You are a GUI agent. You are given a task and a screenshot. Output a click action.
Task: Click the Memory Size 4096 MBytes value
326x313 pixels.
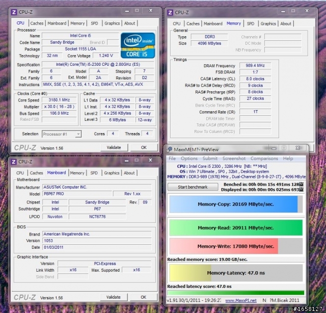[209, 43]
